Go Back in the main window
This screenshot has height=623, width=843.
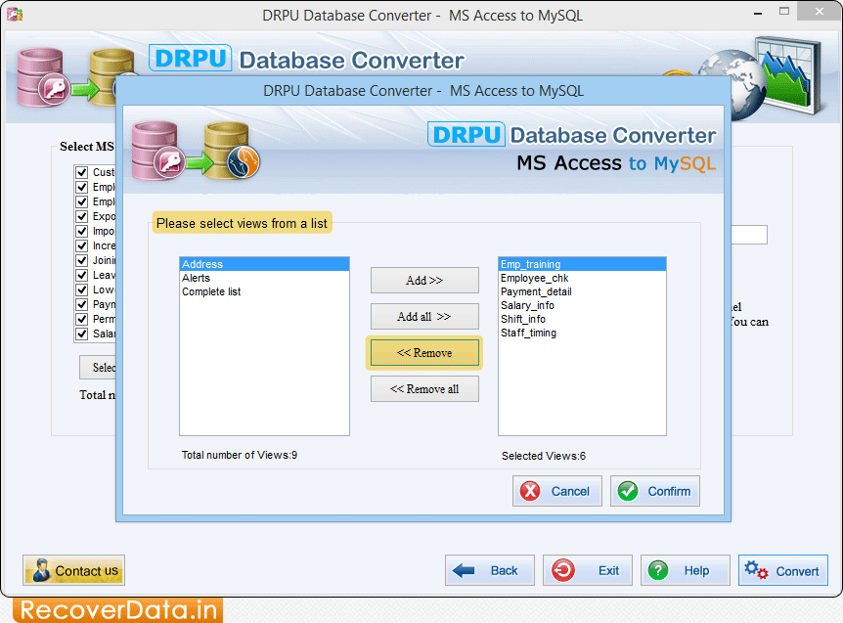point(489,570)
